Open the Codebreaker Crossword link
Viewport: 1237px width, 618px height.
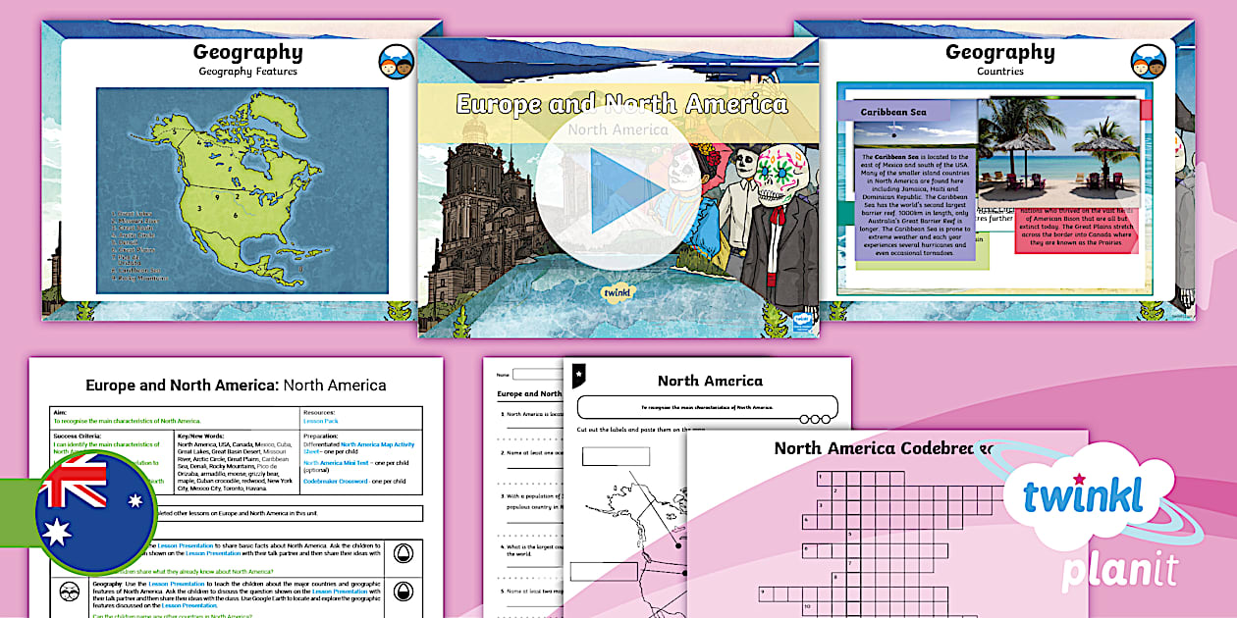336,482
